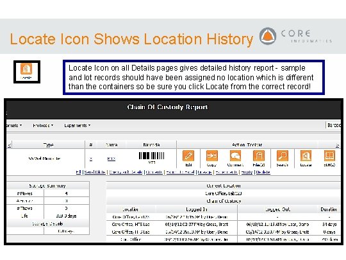Click the right arrow beside Action Toolbar header

(x=337, y=145)
